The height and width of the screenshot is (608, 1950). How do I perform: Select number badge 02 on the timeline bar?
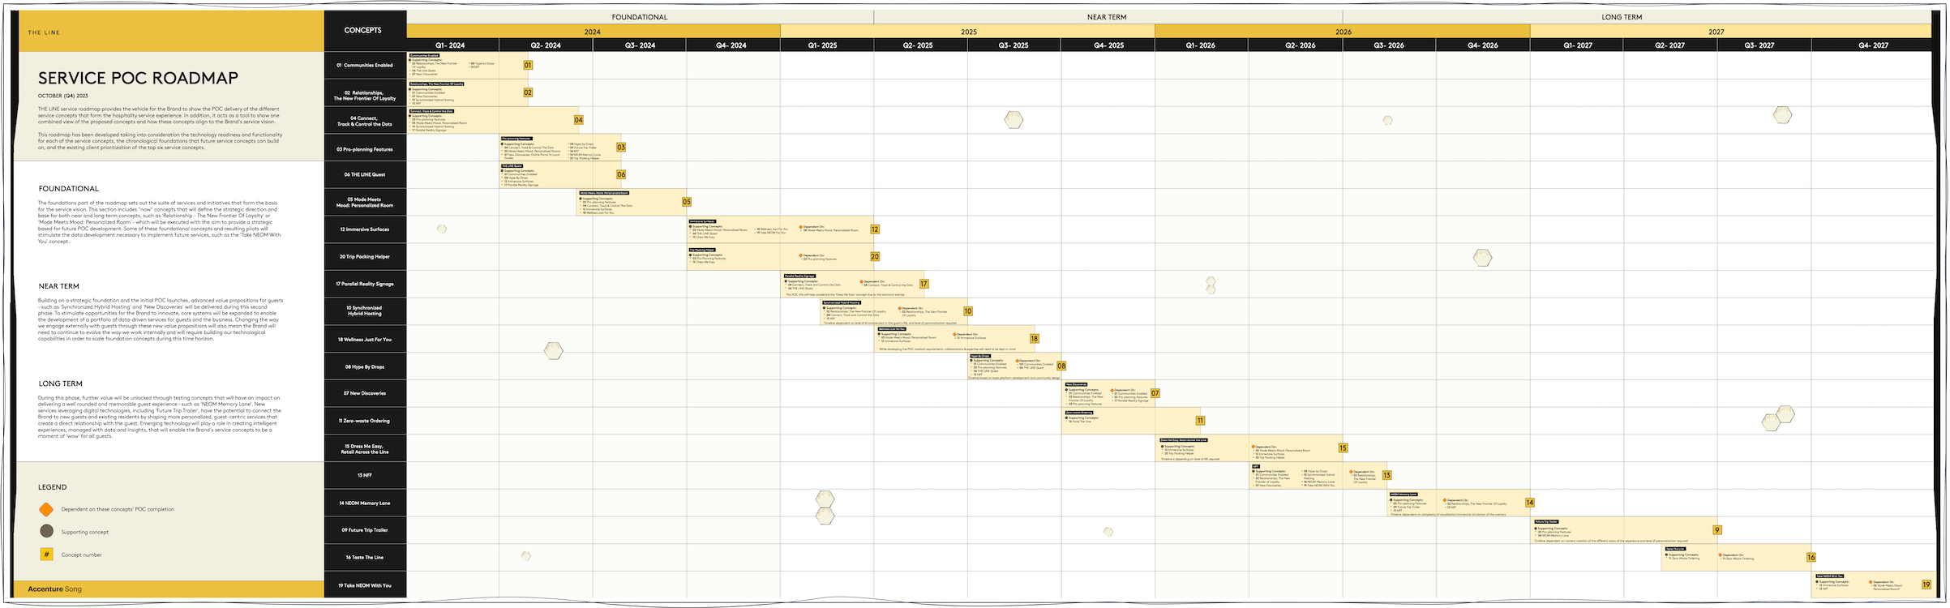pyautogui.click(x=528, y=92)
